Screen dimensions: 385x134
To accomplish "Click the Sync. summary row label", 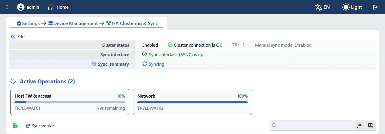I will point(113,64).
